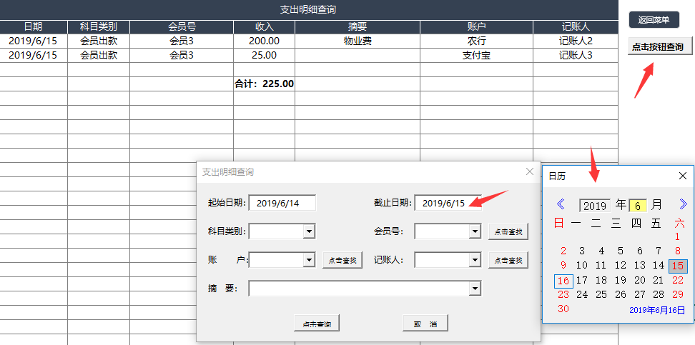Image resolution: width=695 pixels, height=345 pixels.
Task: Select day 1 in calendar
Action: [x=677, y=236]
